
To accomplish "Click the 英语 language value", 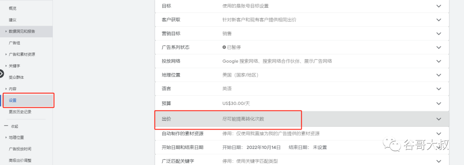I will coord(227,89).
